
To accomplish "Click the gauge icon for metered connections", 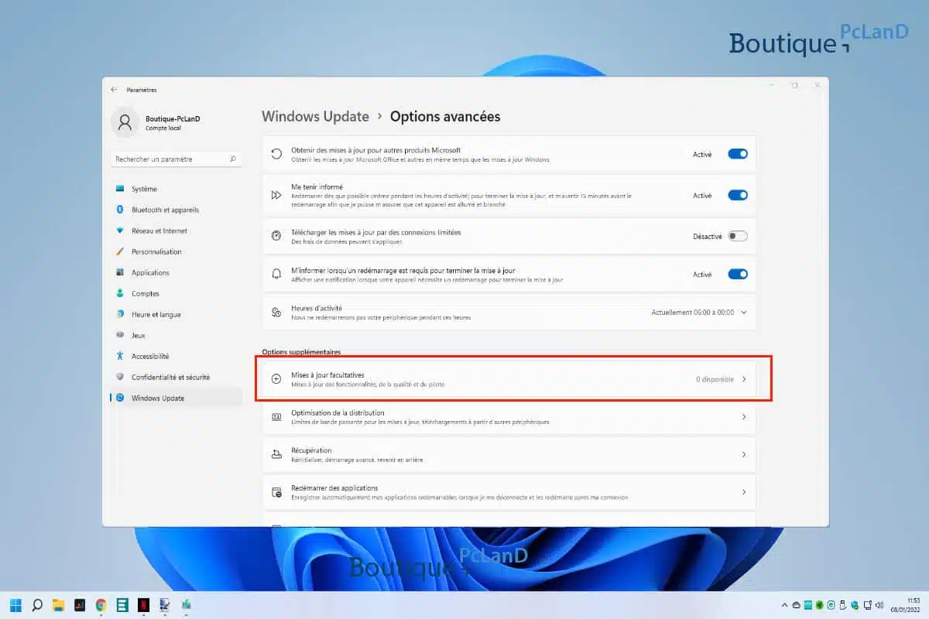I will pyautogui.click(x=276, y=236).
